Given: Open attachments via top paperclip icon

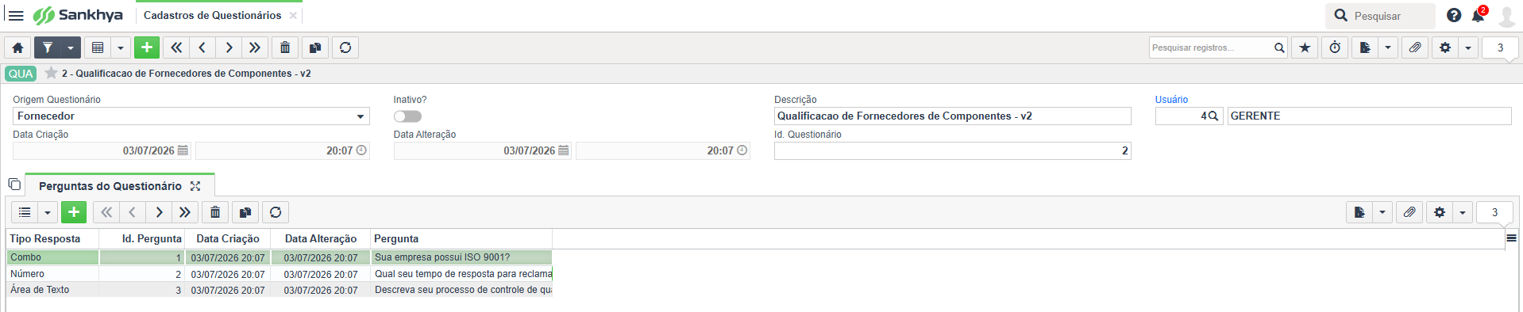Looking at the screenshot, I should 1415,48.
